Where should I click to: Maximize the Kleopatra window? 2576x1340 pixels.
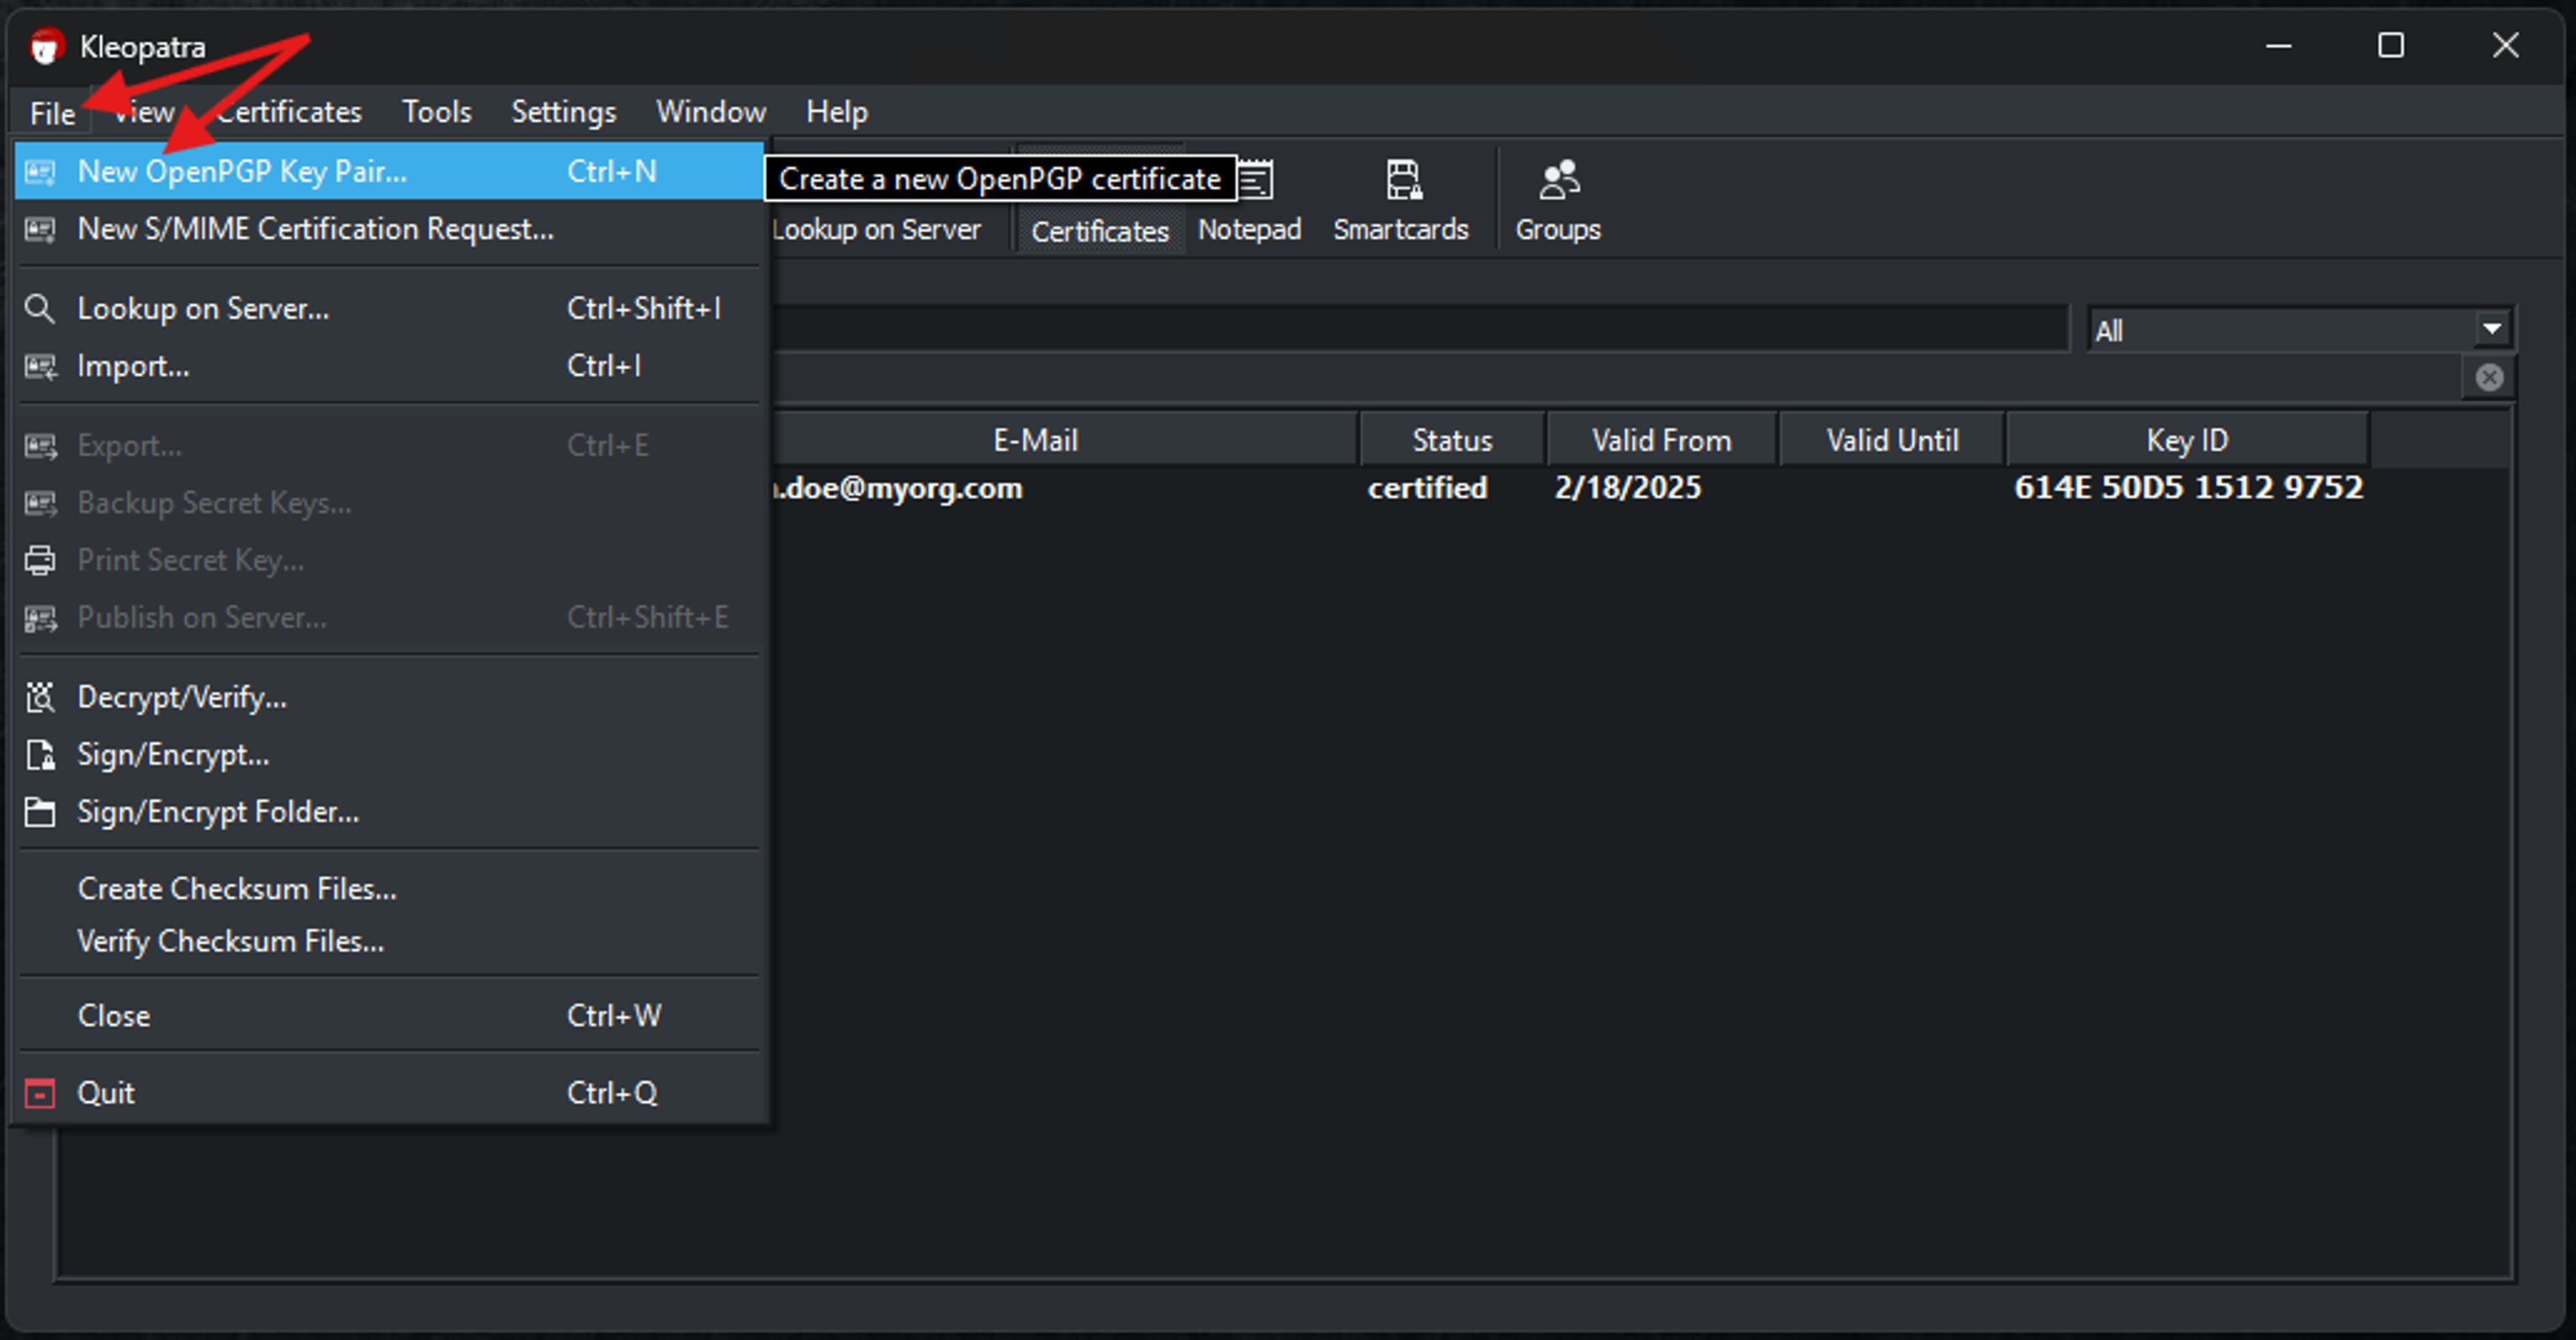pos(2391,46)
